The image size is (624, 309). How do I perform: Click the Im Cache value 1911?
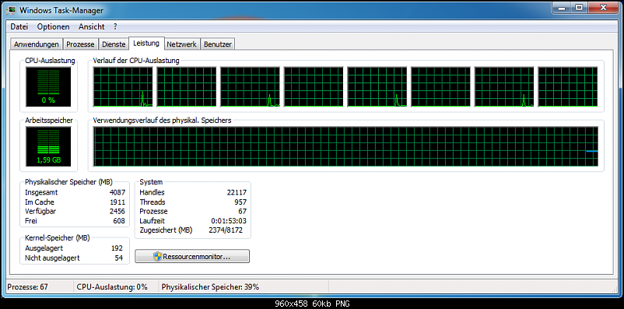[117, 202]
